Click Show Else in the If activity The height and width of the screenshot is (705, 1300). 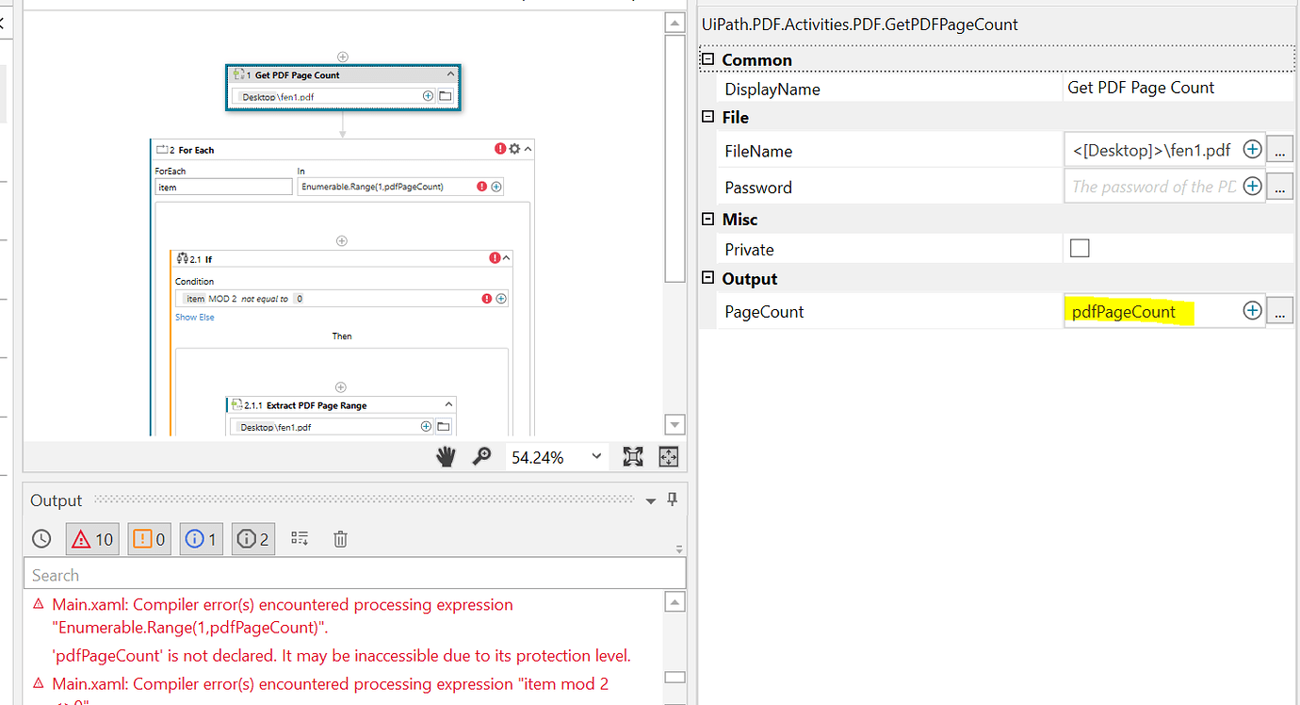(194, 317)
